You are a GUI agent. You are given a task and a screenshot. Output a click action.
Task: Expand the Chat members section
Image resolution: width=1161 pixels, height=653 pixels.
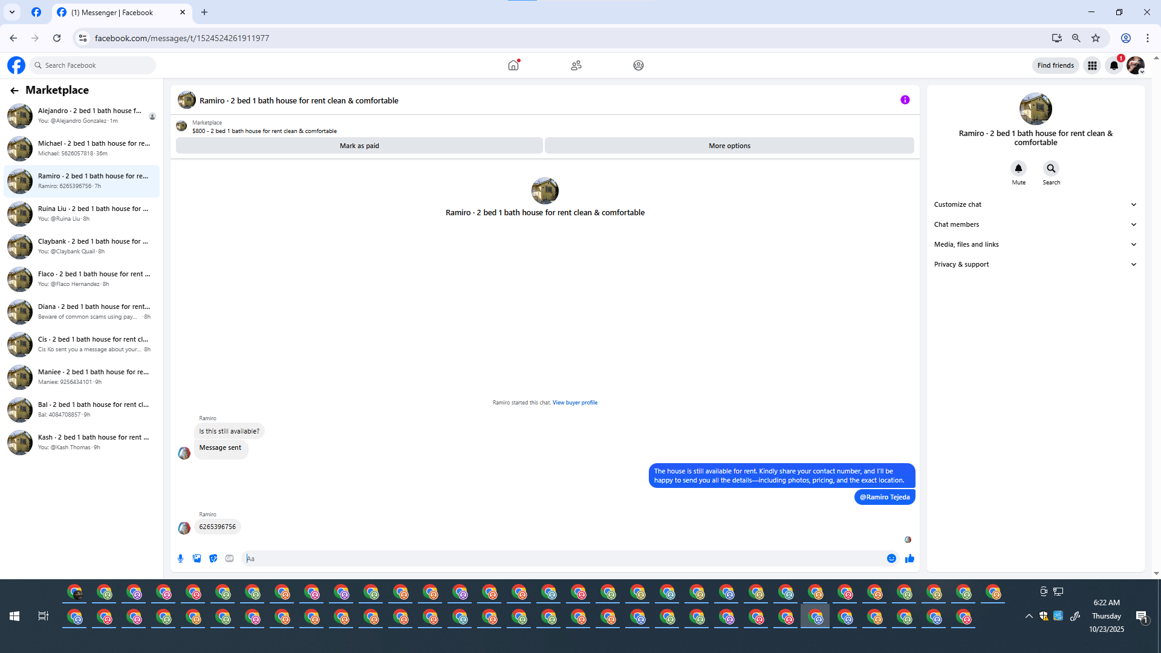[1035, 224]
